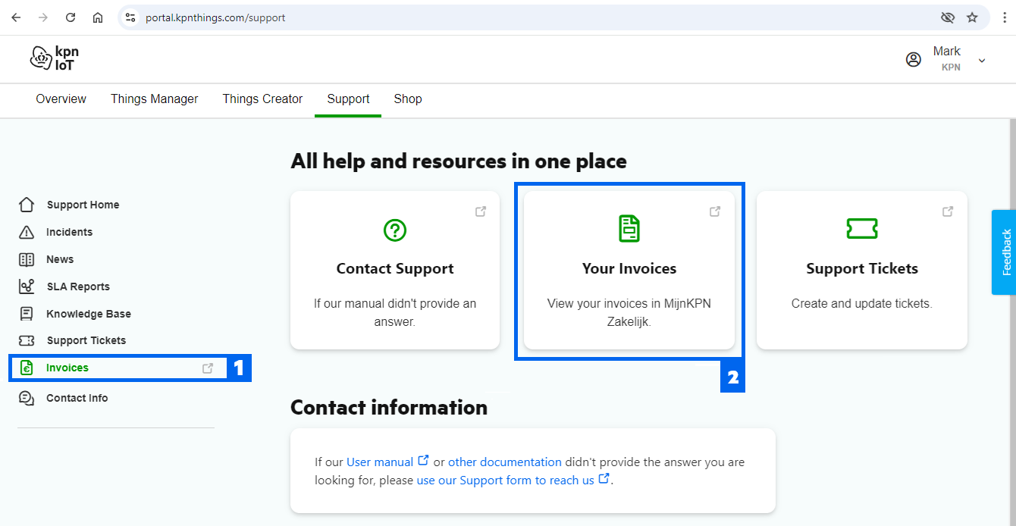Open site information in the address bar
This screenshot has height=526, width=1016.
click(x=130, y=17)
